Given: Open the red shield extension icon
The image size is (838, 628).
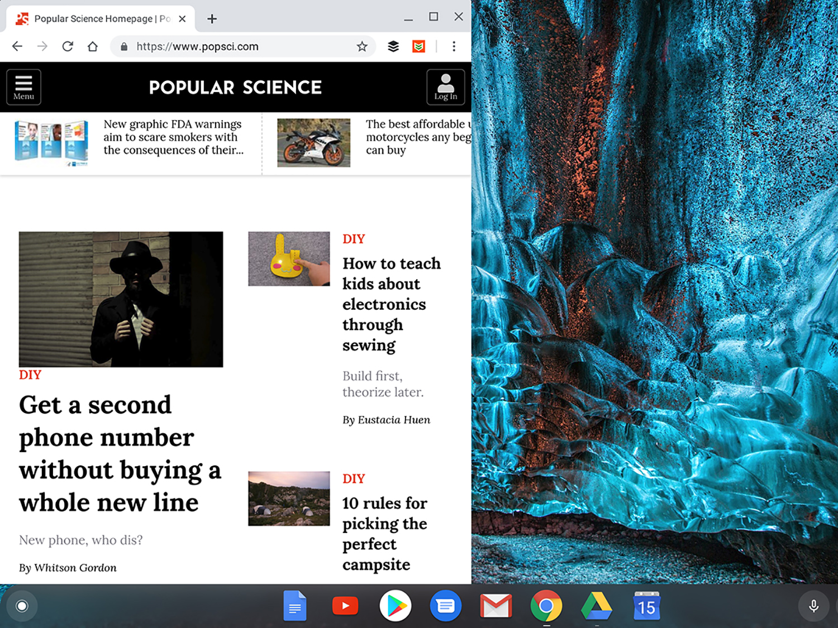Looking at the screenshot, I should (x=418, y=46).
